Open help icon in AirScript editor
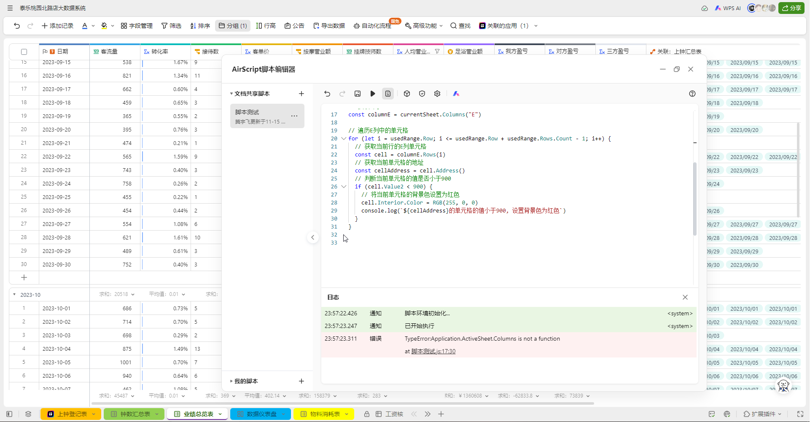The height and width of the screenshot is (422, 810). click(x=692, y=94)
